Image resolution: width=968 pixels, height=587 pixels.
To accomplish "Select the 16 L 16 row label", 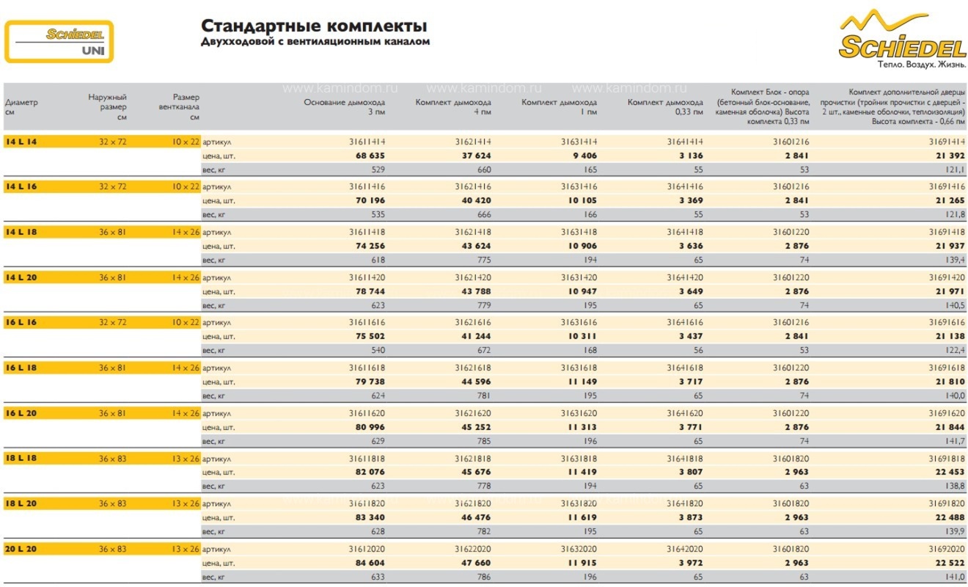I will click(x=21, y=322).
